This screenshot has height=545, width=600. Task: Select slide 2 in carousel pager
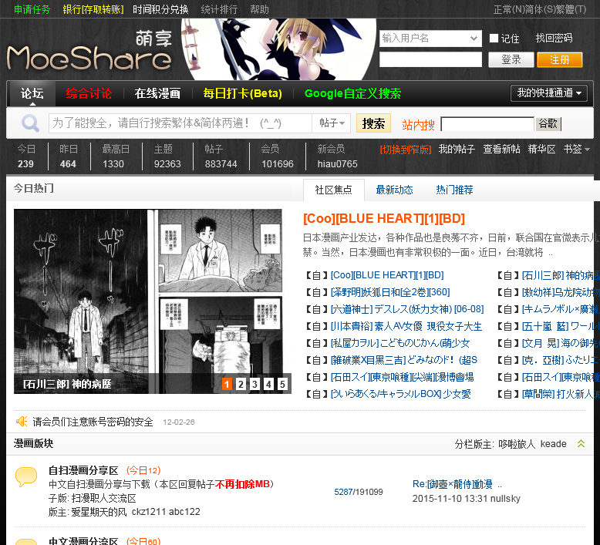[x=241, y=384]
